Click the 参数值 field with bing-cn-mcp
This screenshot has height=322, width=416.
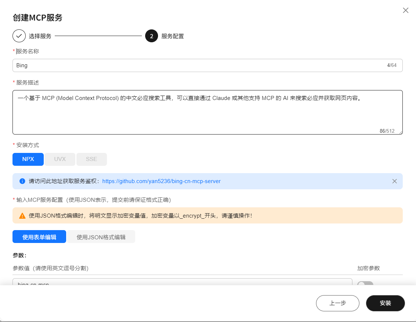182,282
